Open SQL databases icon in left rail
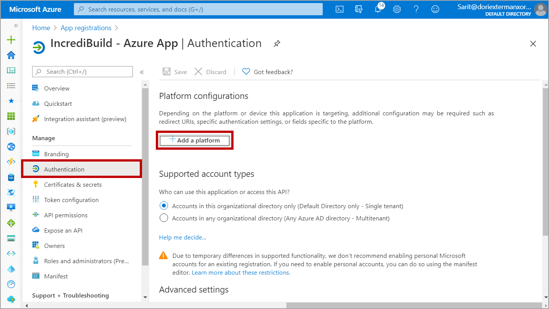 11,177
